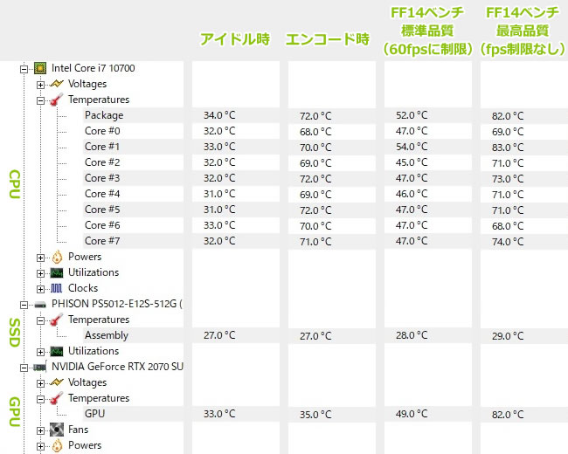Click the GPU Powers flame icon
The image size is (568, 454).
(x=57, y=445)
